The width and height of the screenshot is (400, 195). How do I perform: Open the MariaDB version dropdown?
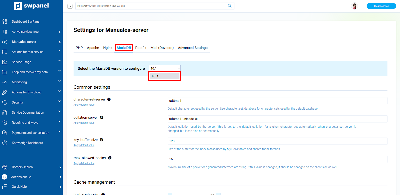[165, 68]
